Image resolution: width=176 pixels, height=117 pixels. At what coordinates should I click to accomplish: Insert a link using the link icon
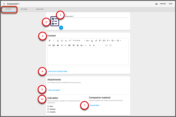(x=49, y=45)
